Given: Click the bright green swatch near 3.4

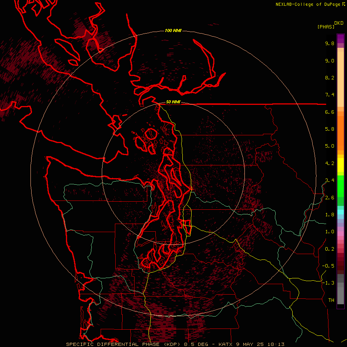Looking at the screenshot, I should point(340,186).
